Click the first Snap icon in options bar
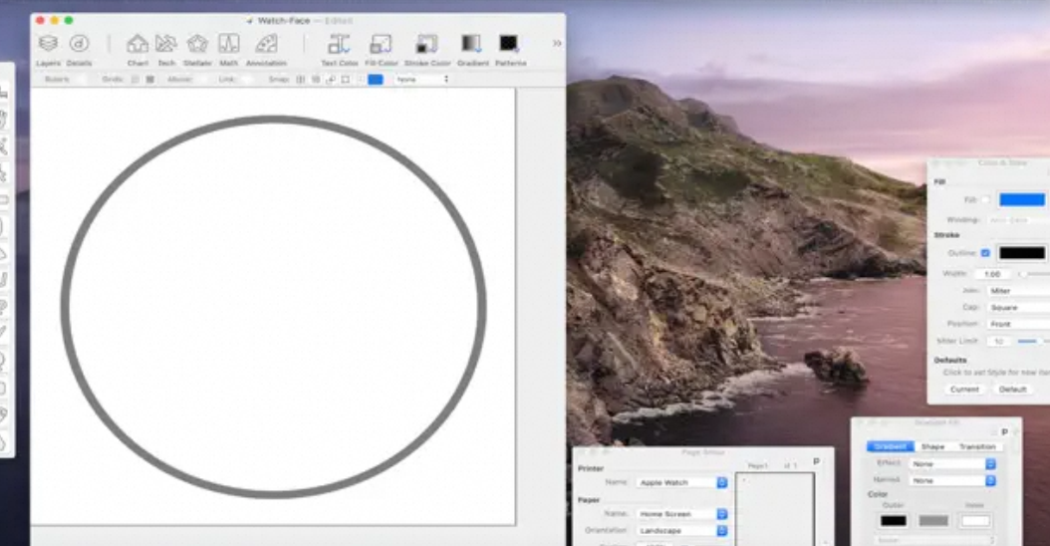Viewport: 1050px width, 546px height. 301,79
